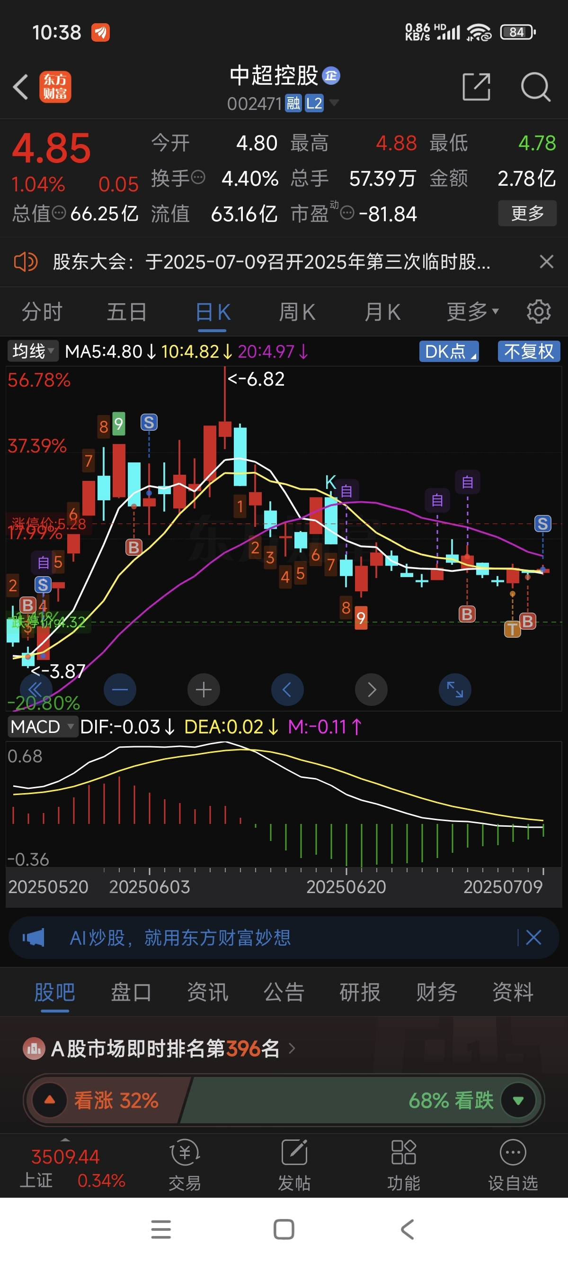568x1265 pixels.
Task: Close the AI炒股 promo banner
Action: (x=533, y=938)
